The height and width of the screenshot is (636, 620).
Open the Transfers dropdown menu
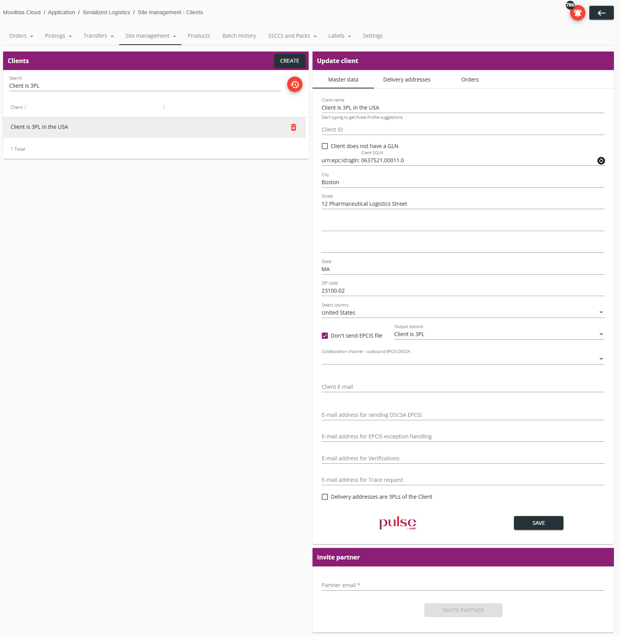(98, 36)
